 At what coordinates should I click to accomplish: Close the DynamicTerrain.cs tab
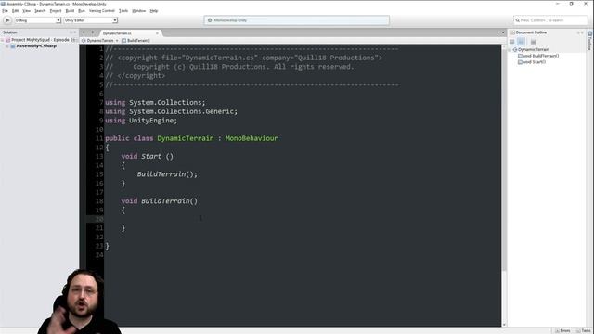pyautogui.click(x=157, y=33)
